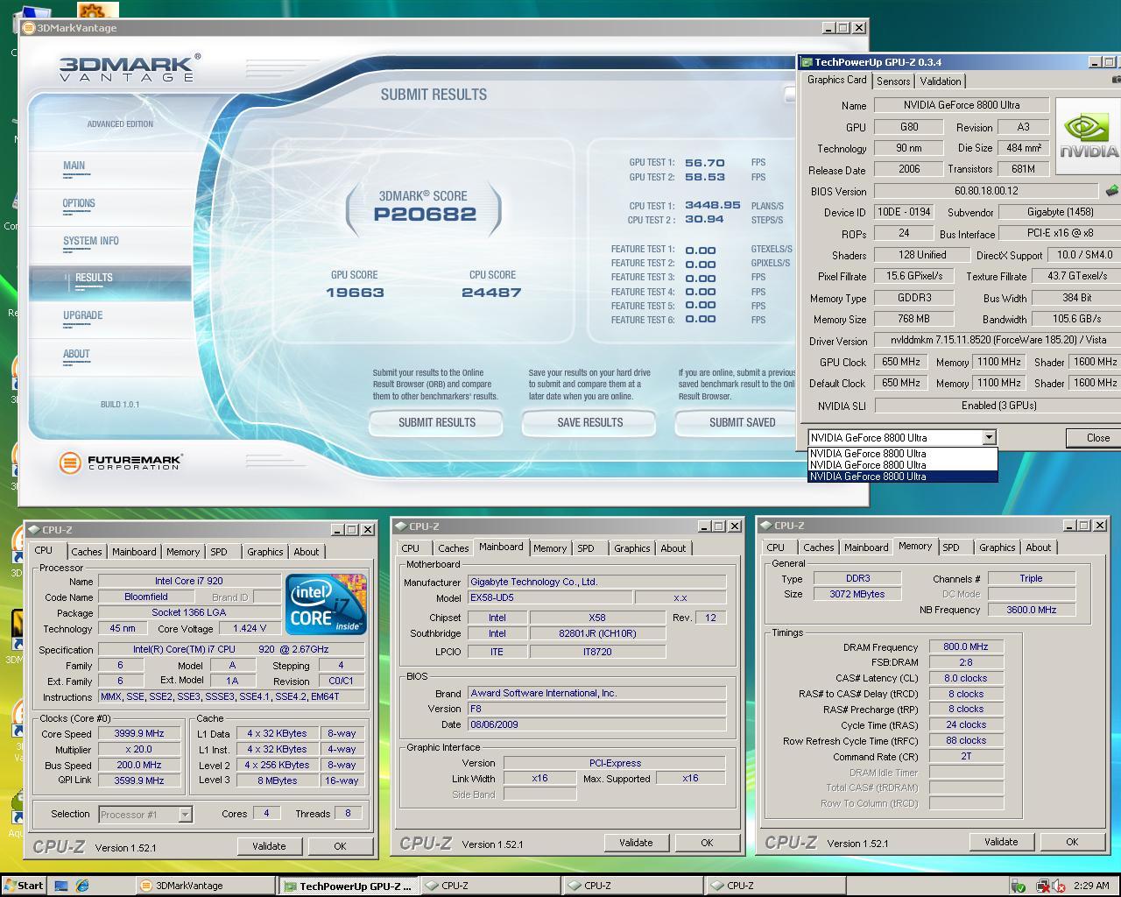
Task: Click the taskbar clock showing 2:29 AM
Action: (x=1091, y=886)
